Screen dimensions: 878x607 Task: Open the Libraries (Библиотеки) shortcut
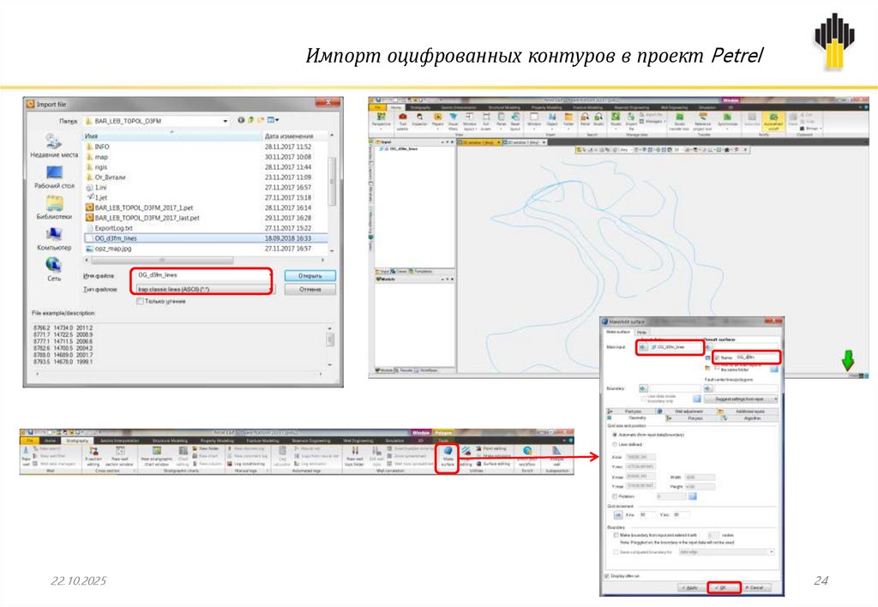[x=54, y=207]
